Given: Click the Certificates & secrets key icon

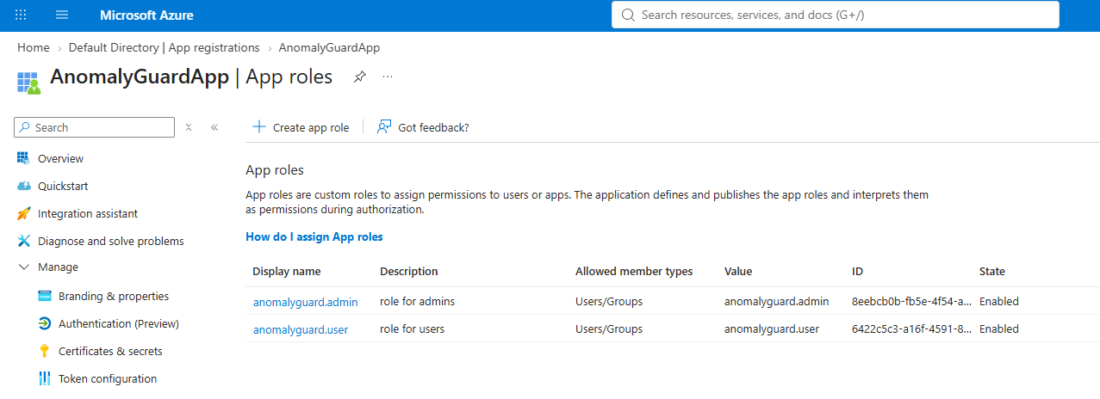Looking at the screenshot, I should point(45,351).
